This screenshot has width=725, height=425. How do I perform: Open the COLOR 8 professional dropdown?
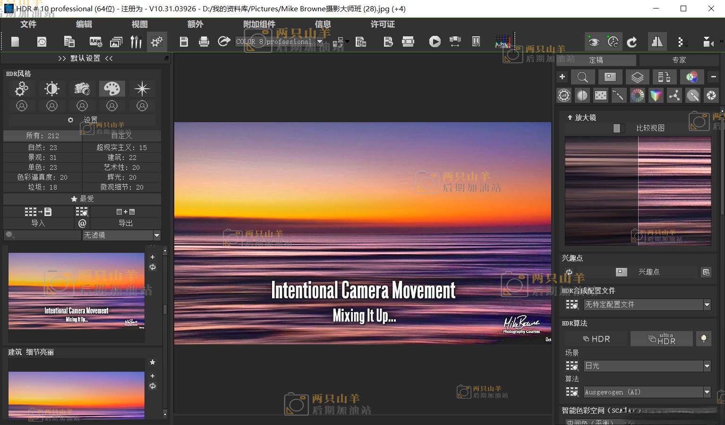tap(320, 42)
